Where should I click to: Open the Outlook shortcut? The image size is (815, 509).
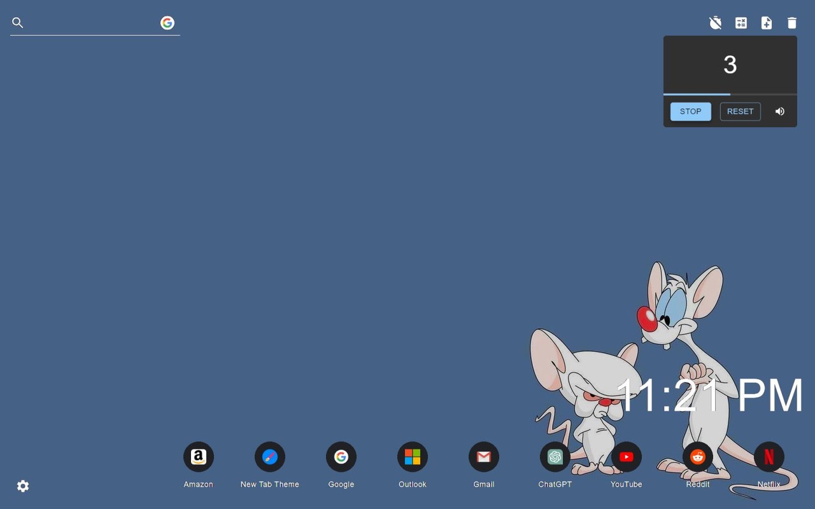coord(413,457)
